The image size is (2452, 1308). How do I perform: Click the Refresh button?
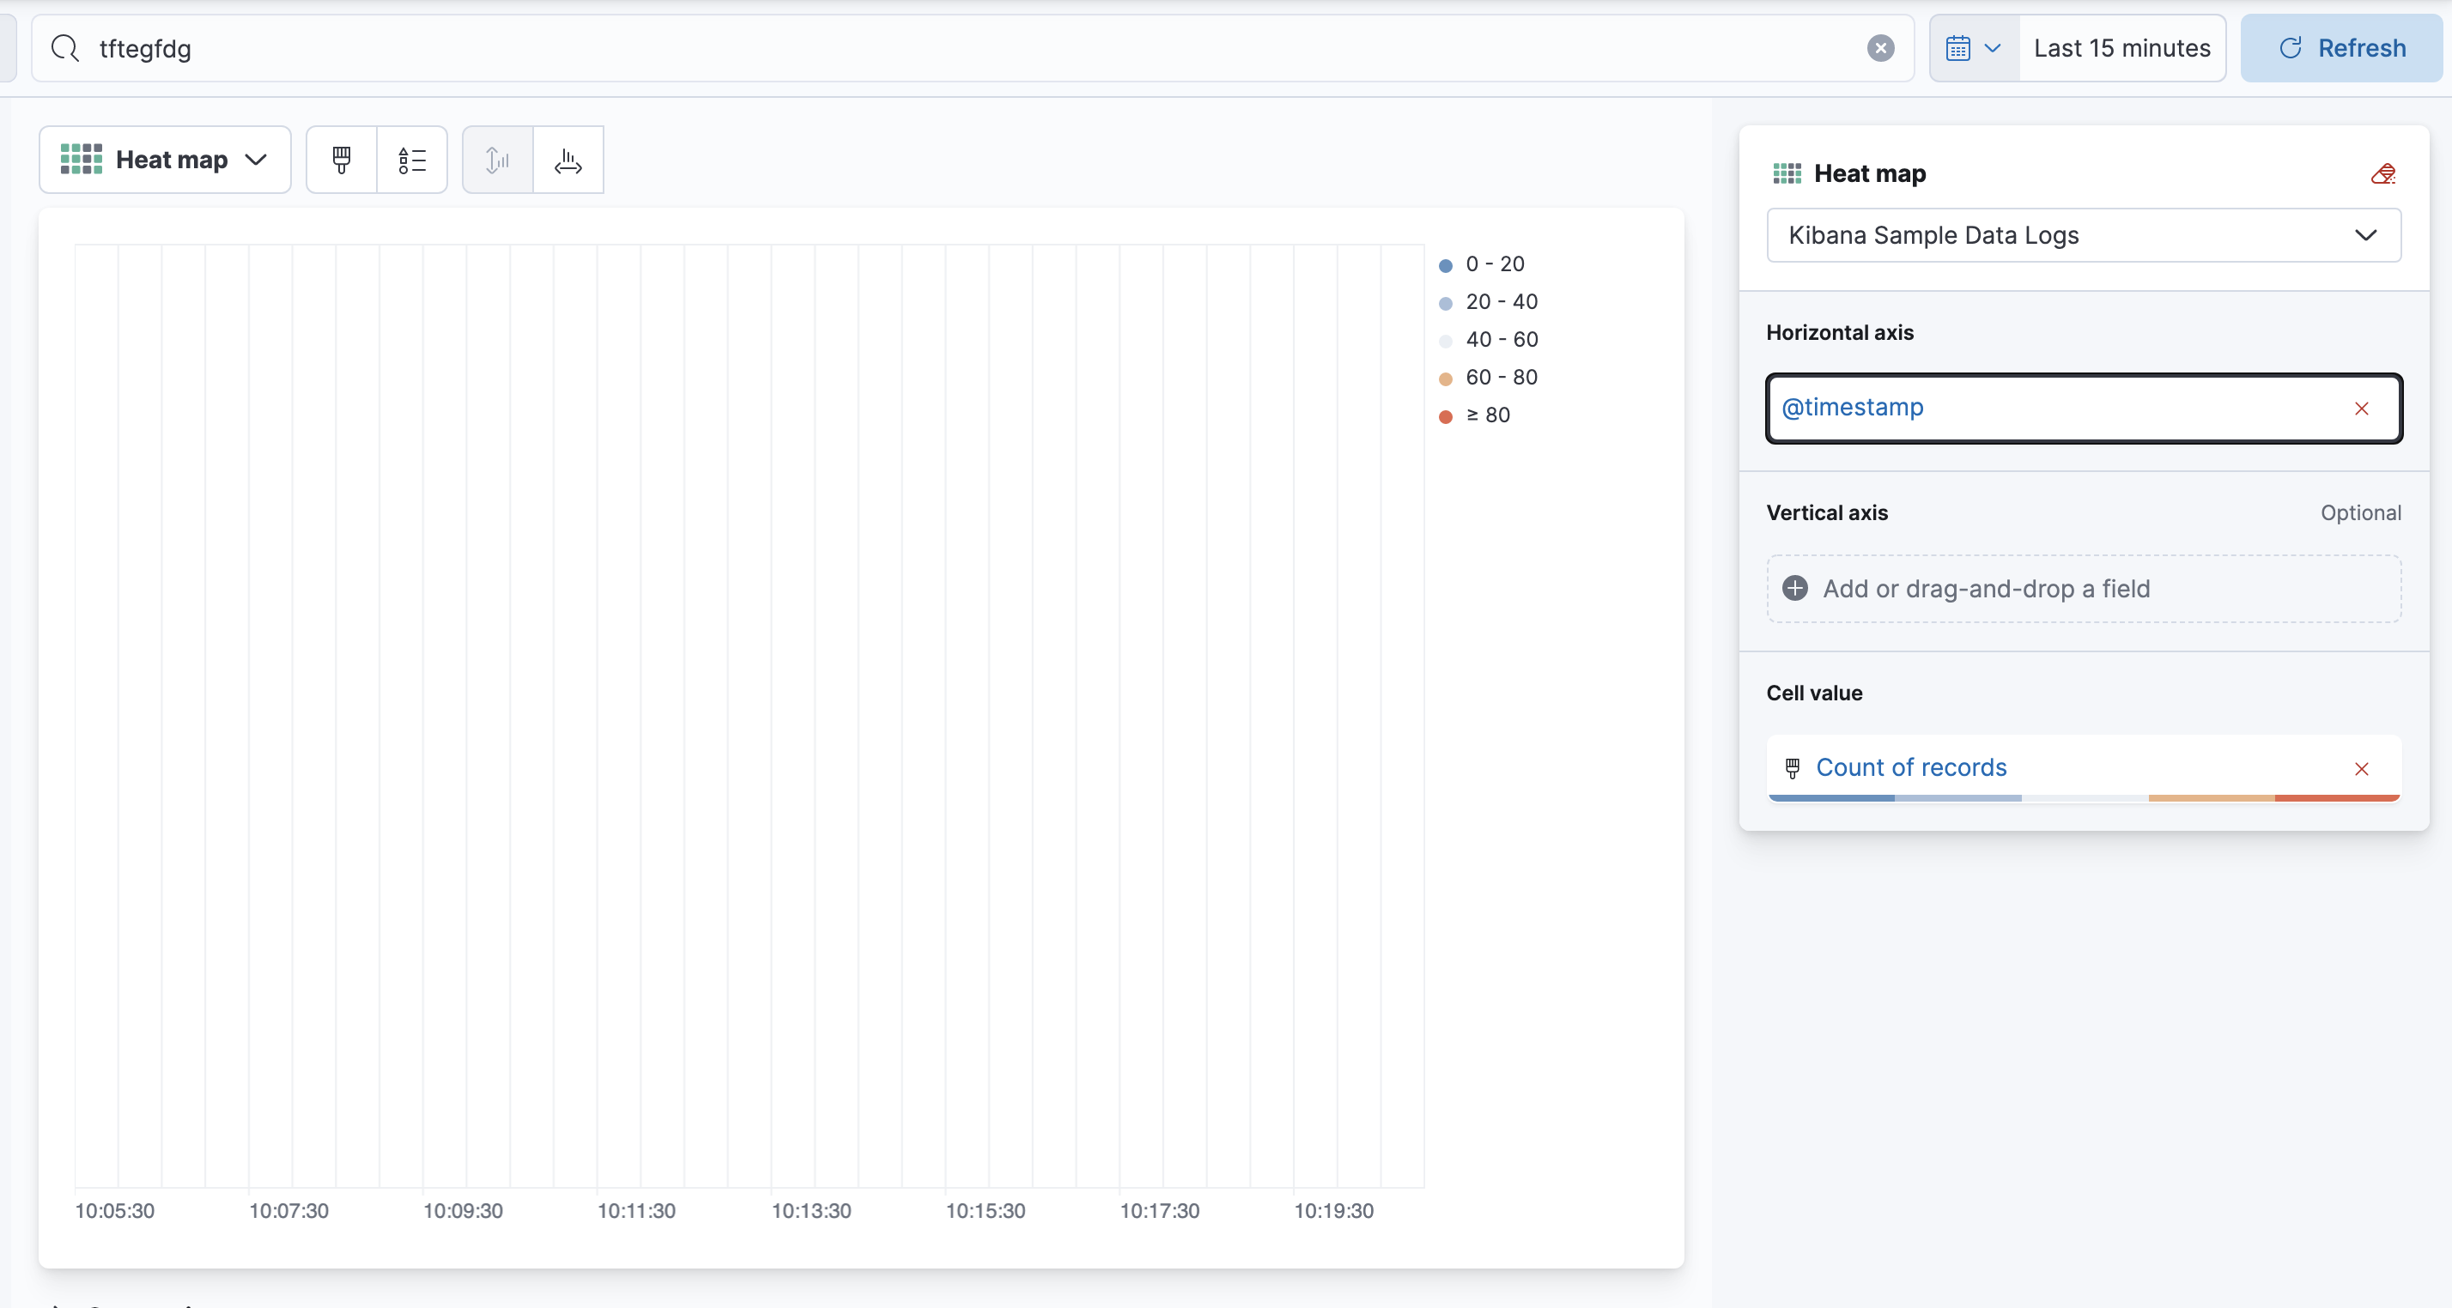(2341, 49)
